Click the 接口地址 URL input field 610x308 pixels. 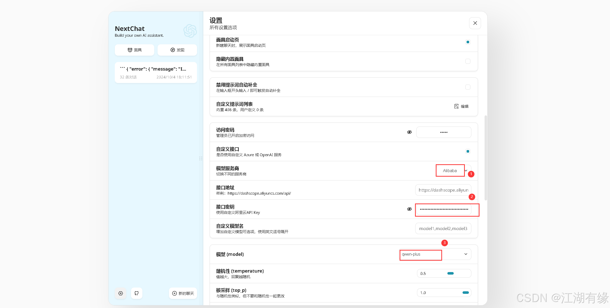pyautogui.click(x=443, y=190)
